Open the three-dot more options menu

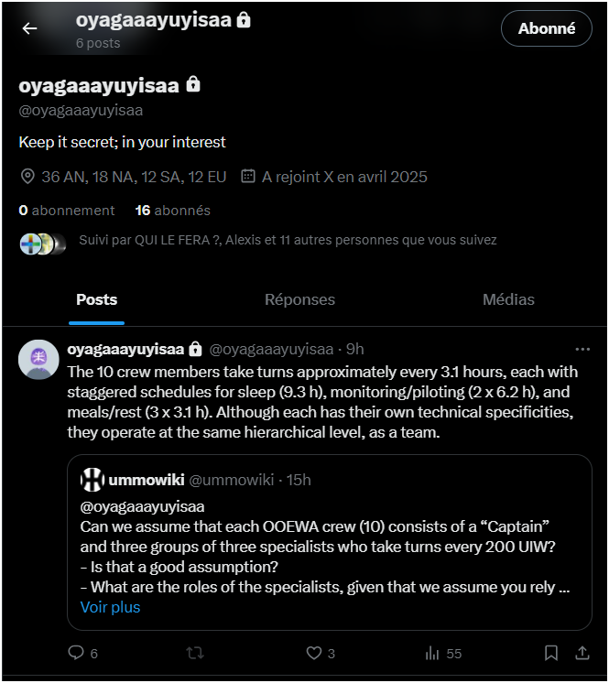[x=582, y=349]
